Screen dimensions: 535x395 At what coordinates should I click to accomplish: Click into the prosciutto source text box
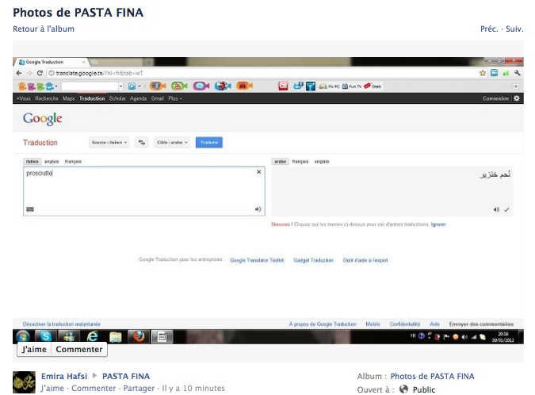pyautogui.click(x=144, y=191)
